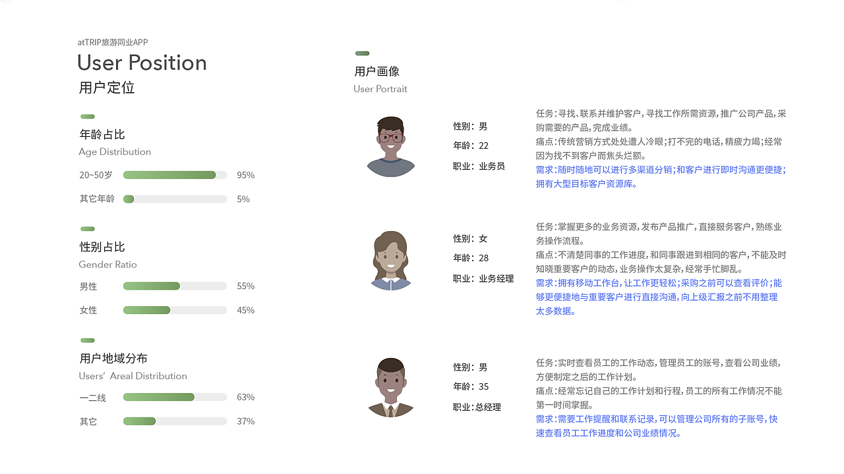Click the female business manager avatar
The height and width of the screenshot is (474, 844).
[x=391, y=261]
